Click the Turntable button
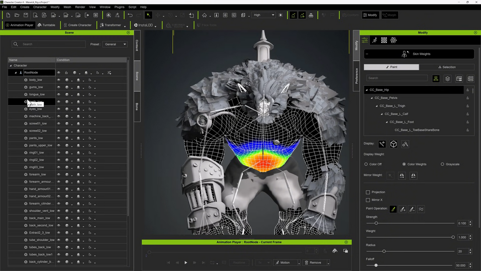Viewport: 481px width, 271px height. point(47,25)
